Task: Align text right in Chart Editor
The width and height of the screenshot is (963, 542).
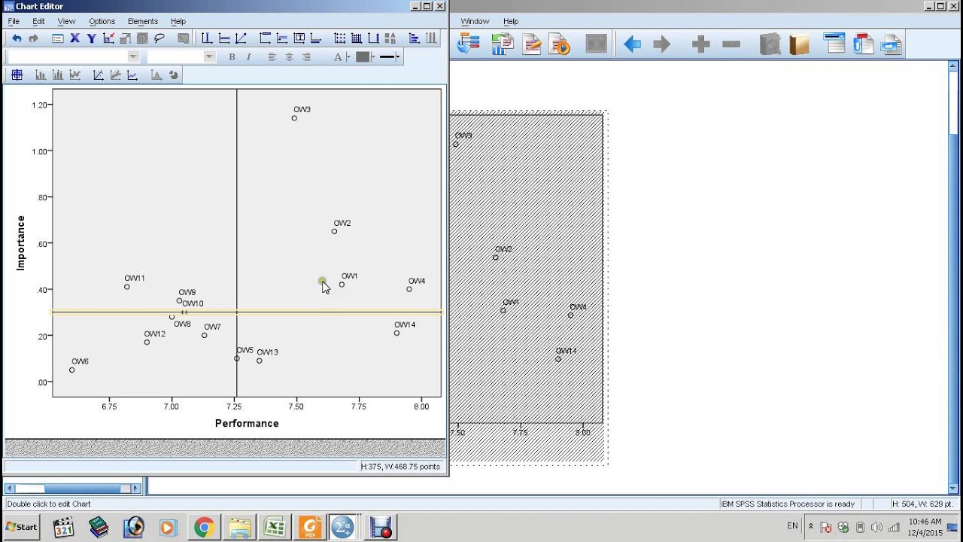Action: (306, 56)
